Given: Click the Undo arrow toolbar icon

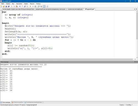Looking at the screenshot, I should pyautogui.click(x=20, y=6).
